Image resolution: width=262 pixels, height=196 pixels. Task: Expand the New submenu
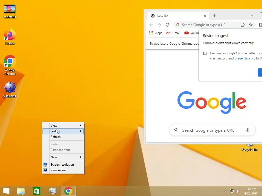pyautogui.click(x=63, y=157)
